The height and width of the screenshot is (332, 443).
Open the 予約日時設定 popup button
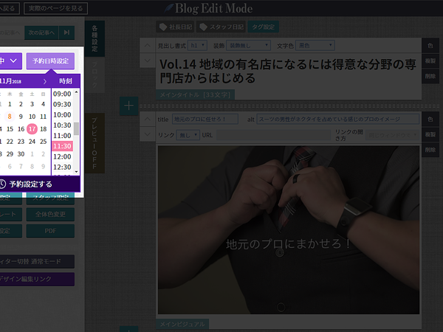click(x=50, y=60)
